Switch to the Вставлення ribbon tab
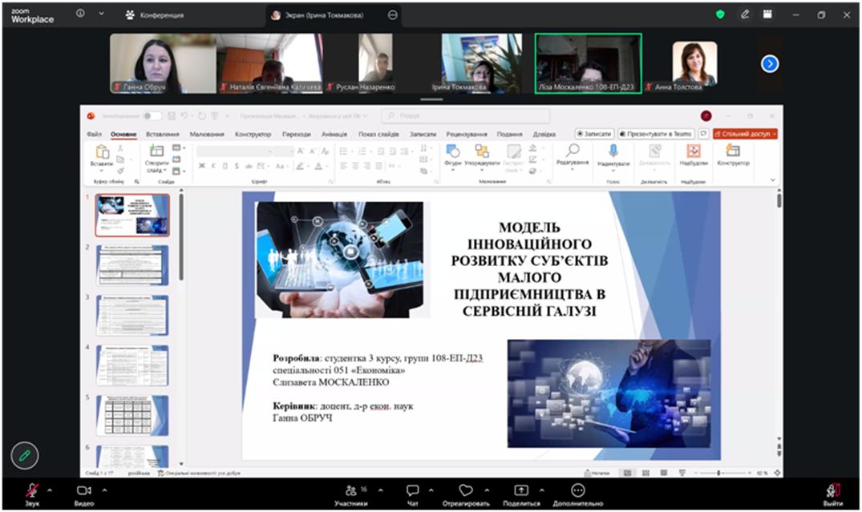This screenshot has height=512, width=862. point(163,134)
